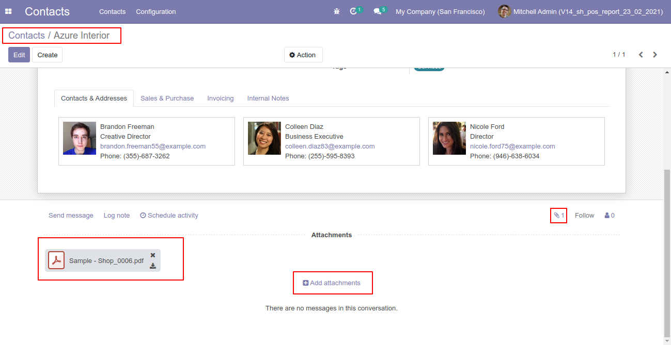
Task: Click the Business Executive job title
Action: coord(314,137)
